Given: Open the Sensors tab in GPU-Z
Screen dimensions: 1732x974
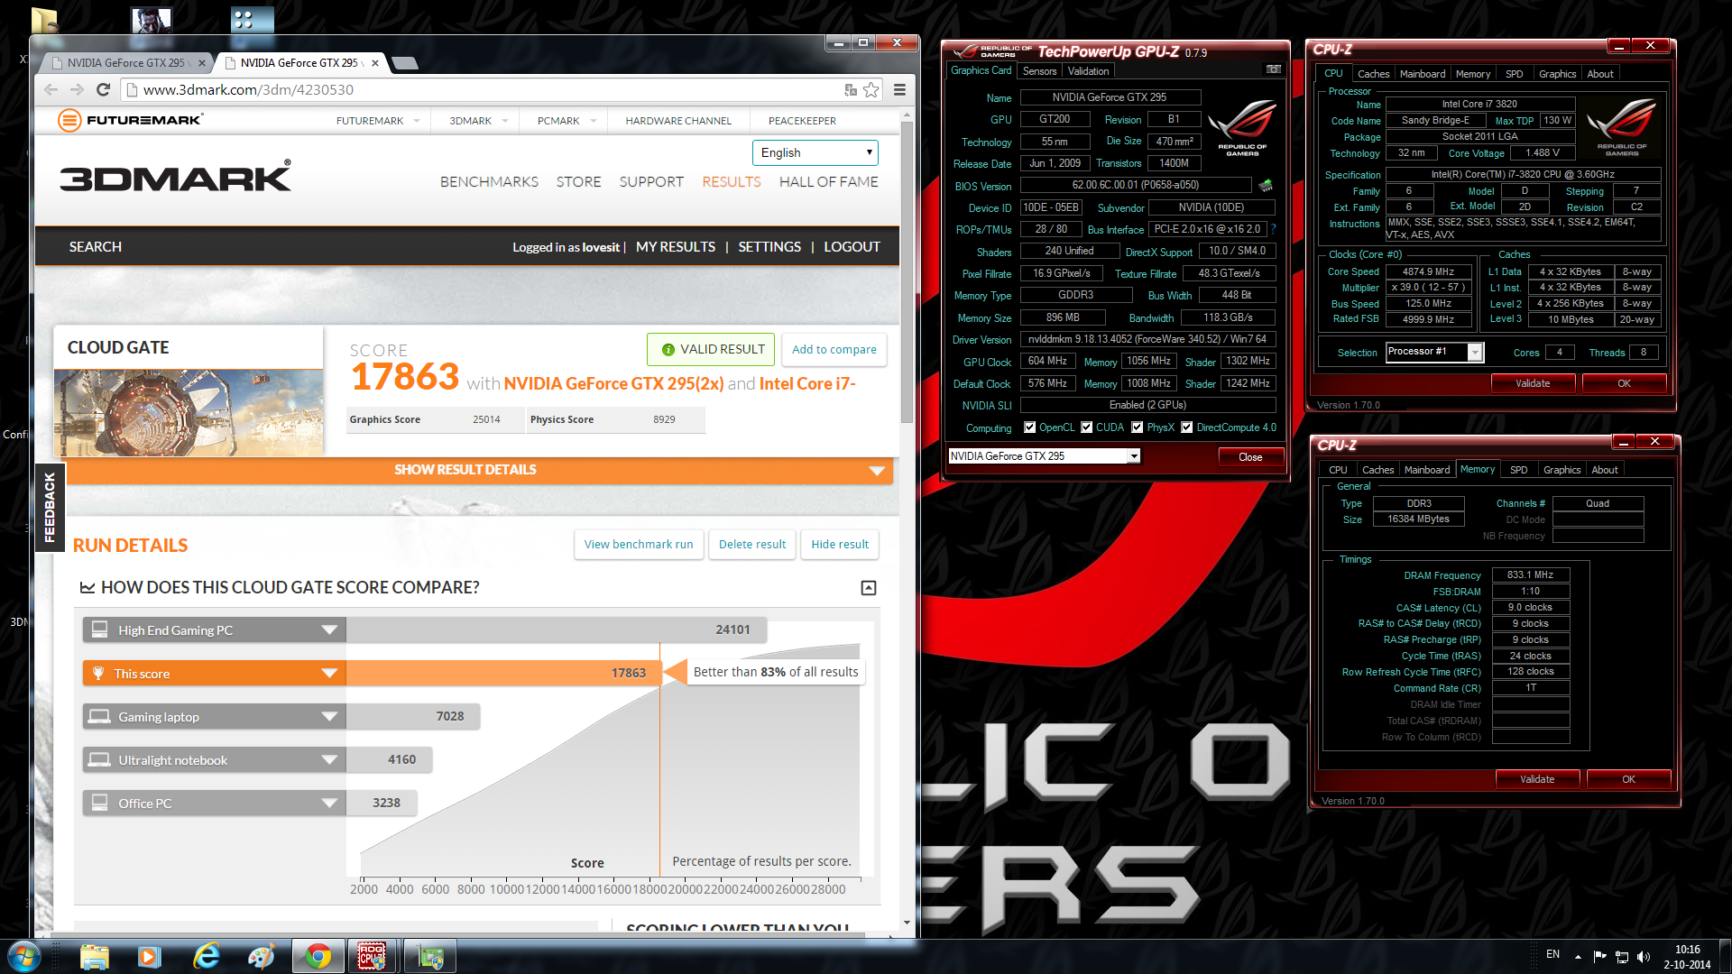Looking at the screenshot, I should (1039, 70).
